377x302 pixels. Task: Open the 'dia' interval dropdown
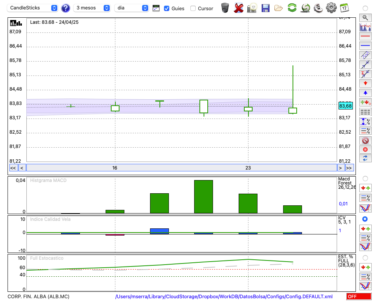pos(132,8)
